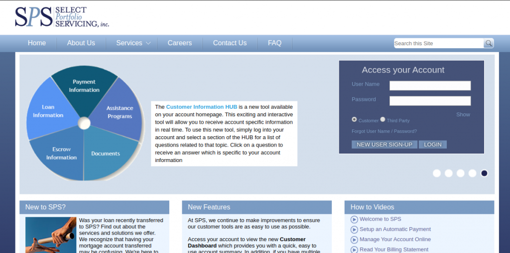Click the search magnifier icon
Viewport: 510px width, 253px height.
[489, 43]
